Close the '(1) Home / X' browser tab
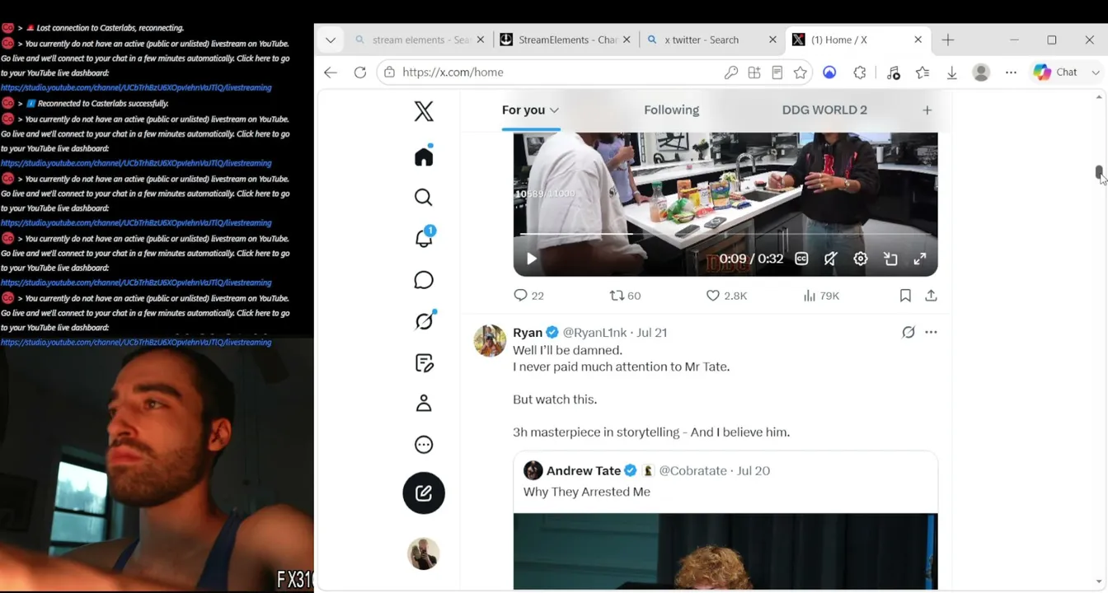Viewport: 1108px width, 593px height. coord(918,40)
